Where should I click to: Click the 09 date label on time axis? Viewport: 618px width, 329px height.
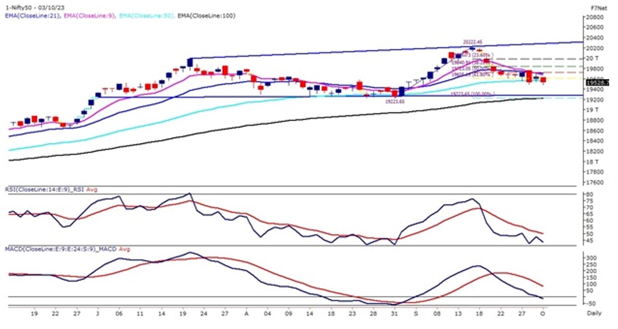click(288, 313)
